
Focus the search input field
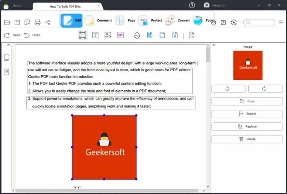click(259, 23)
